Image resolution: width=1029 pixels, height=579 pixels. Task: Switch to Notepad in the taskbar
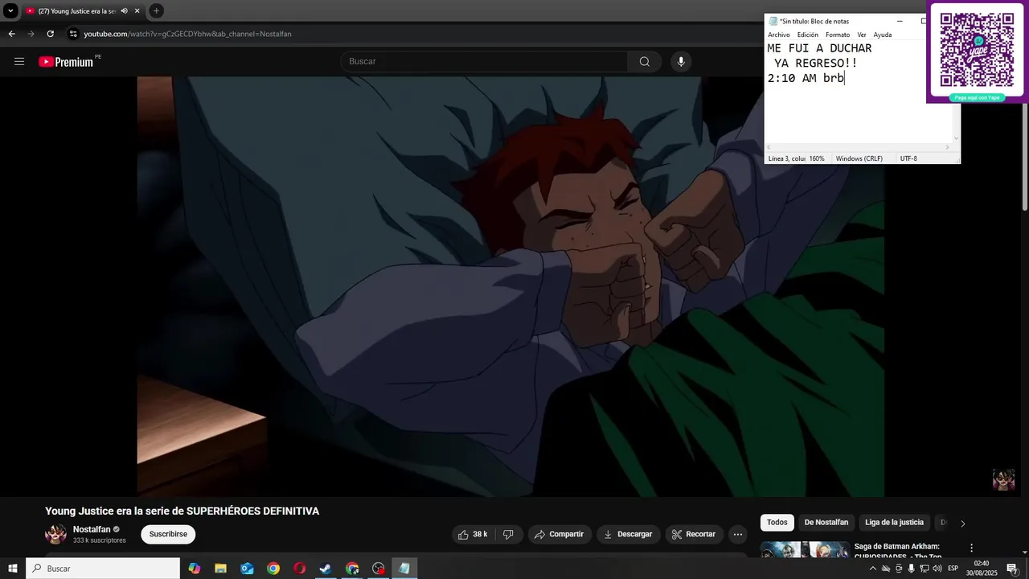pos(404,569)
